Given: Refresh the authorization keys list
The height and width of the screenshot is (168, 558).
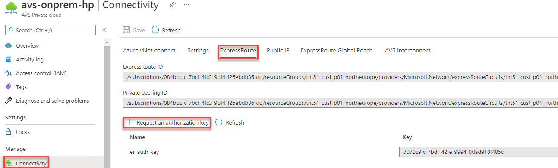Looking at the screenshot, I should (x=230, y=122).
